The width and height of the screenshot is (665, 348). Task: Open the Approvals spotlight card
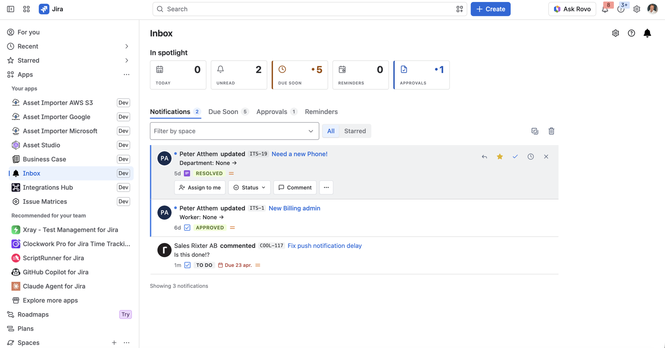click(422, 75)
